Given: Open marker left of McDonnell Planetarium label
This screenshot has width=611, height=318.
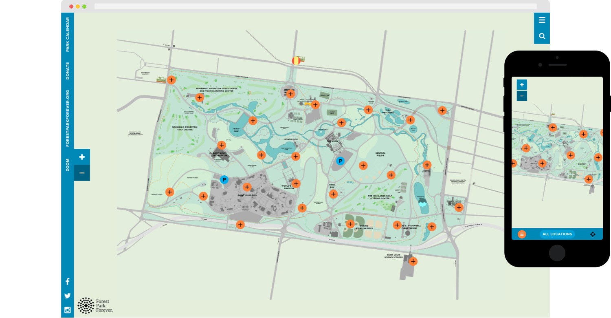Looking at the screenshot, I should pos(397,225).
